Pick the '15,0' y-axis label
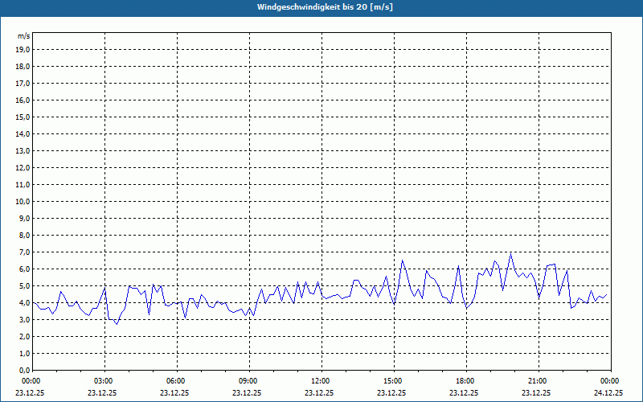The width and height of the screenshot is (643, 402). tap(23, 117)
